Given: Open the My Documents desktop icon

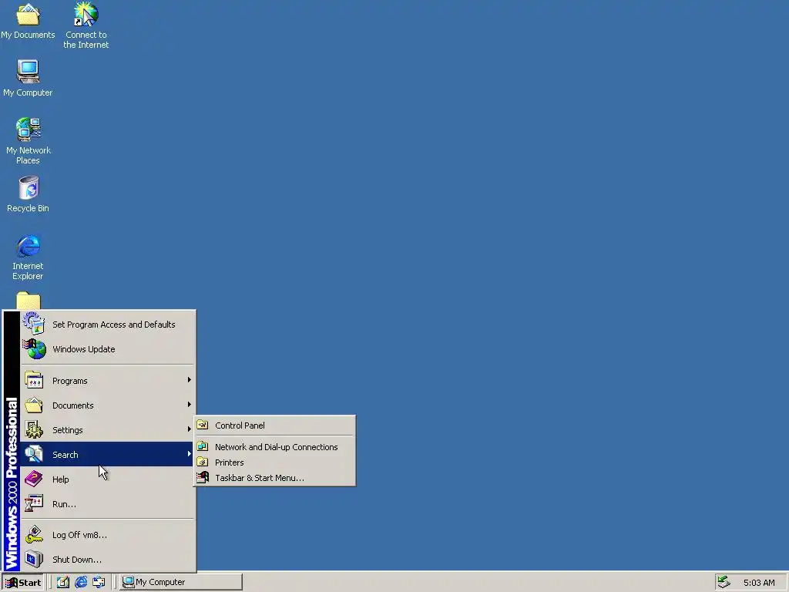Looking at the screenshot, I should point(28,21).
